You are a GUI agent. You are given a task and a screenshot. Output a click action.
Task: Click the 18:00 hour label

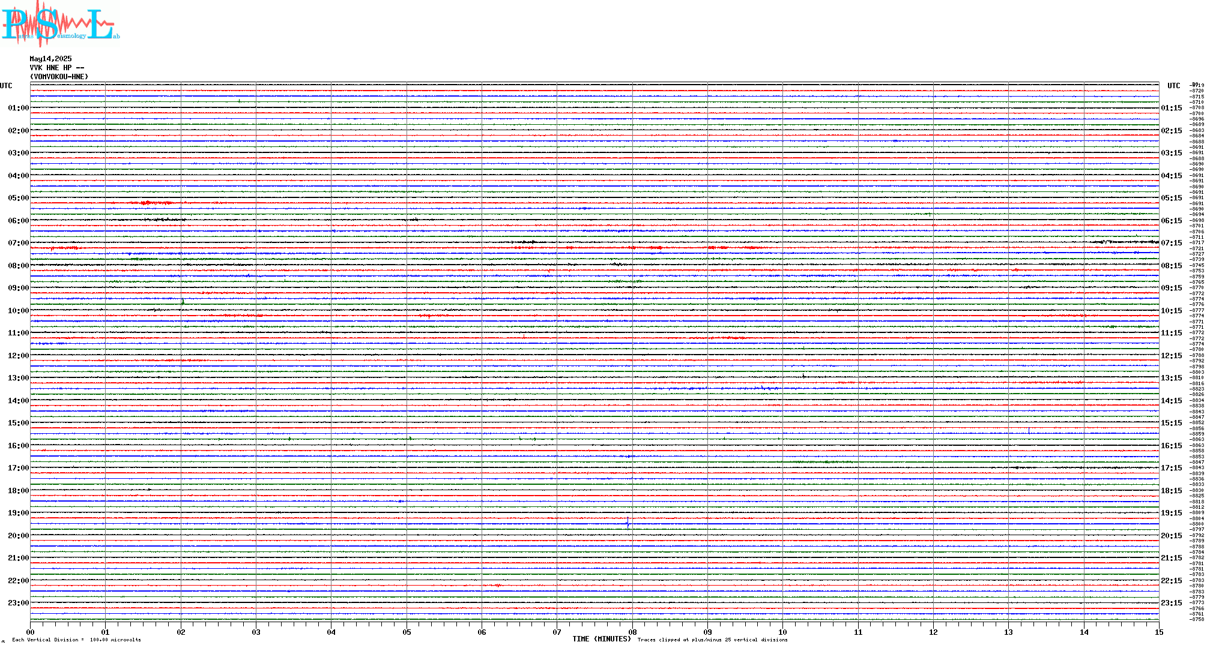click(x=19, y=491)
